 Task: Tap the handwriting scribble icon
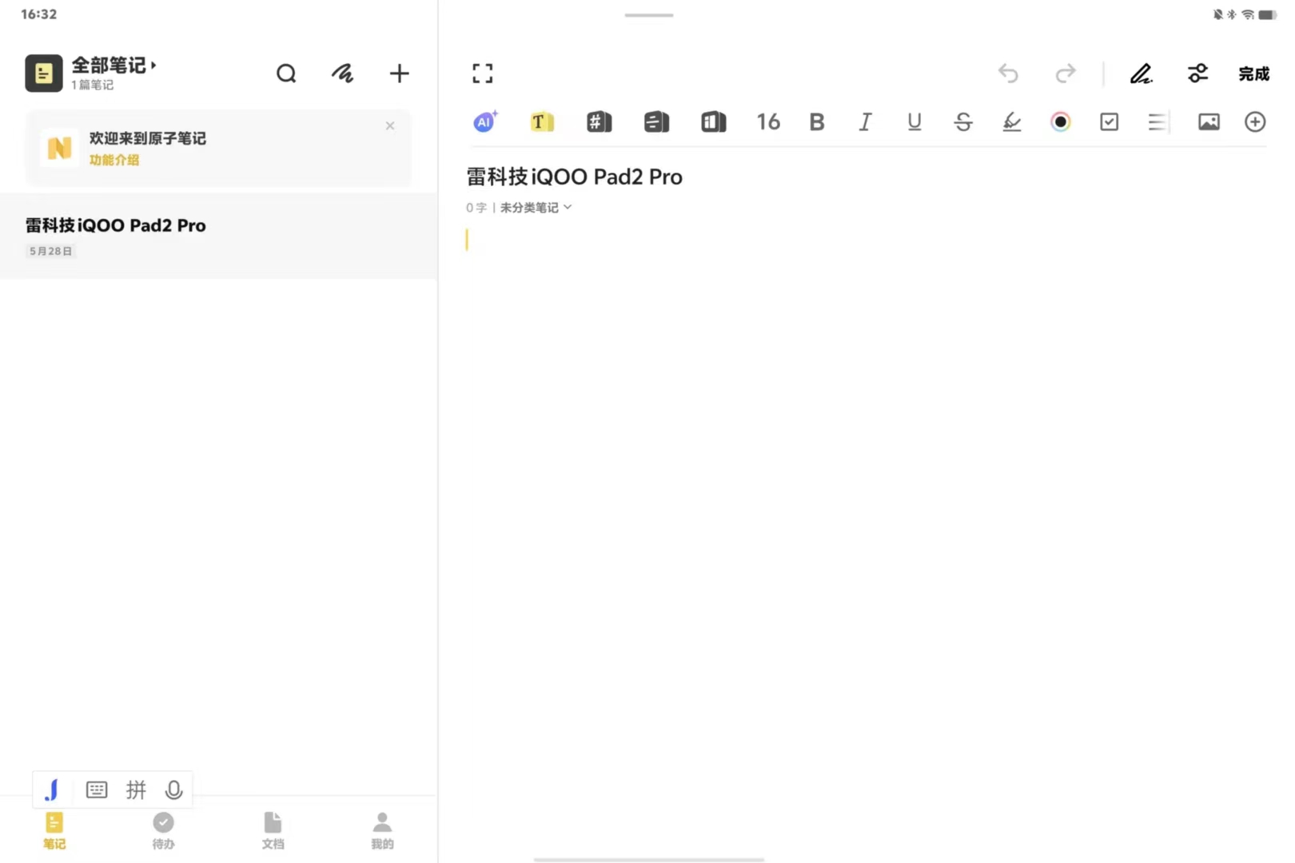coord(342,74)
